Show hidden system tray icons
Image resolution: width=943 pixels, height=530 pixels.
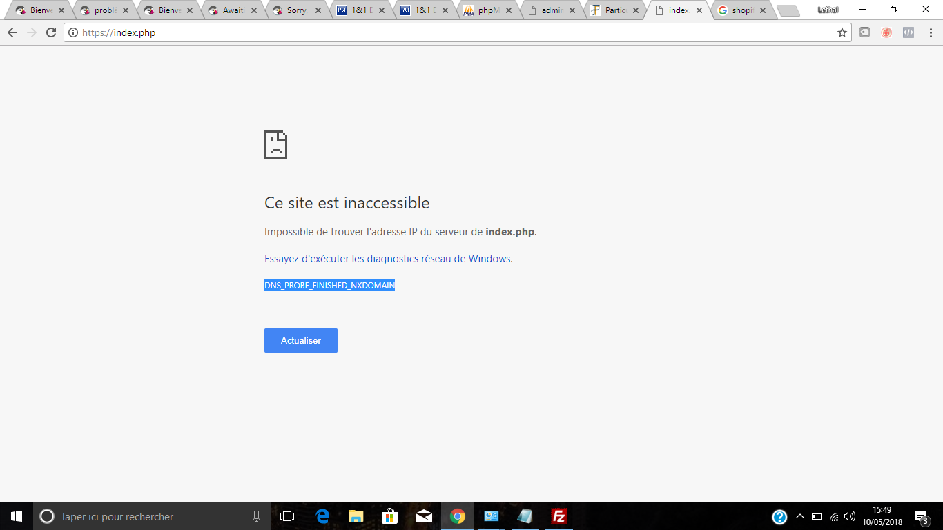(x=800, y=516)
